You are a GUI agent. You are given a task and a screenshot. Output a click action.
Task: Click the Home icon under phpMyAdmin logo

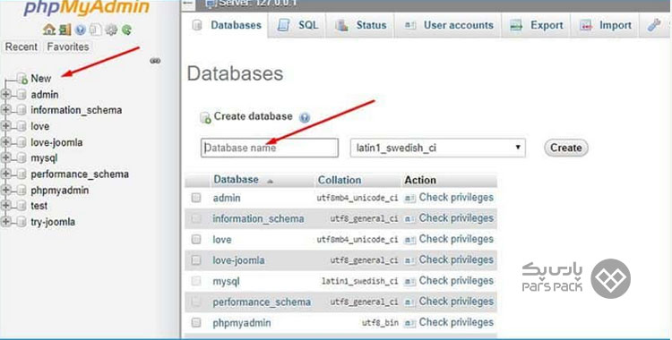point(49,30)
